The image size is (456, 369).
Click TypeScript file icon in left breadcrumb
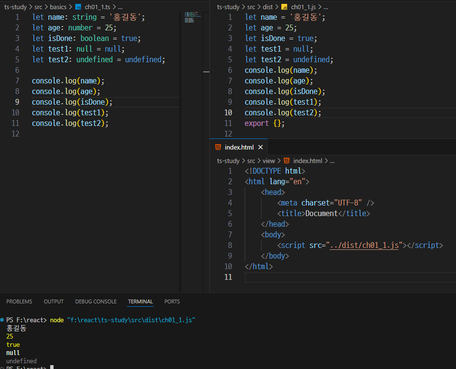[78, 7]
